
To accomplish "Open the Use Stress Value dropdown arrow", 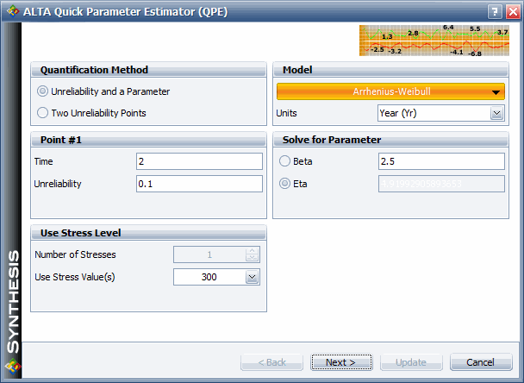I will [252, 277].
